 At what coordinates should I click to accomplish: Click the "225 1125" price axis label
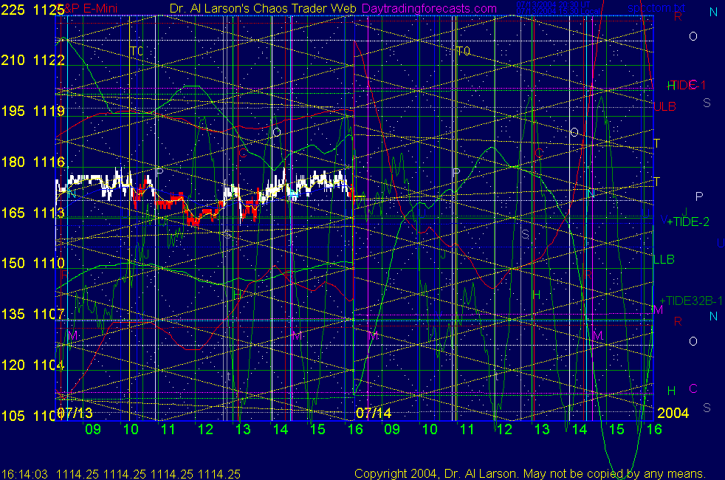click(x=32, y=10)
